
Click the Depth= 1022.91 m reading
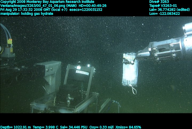[15, 127]
